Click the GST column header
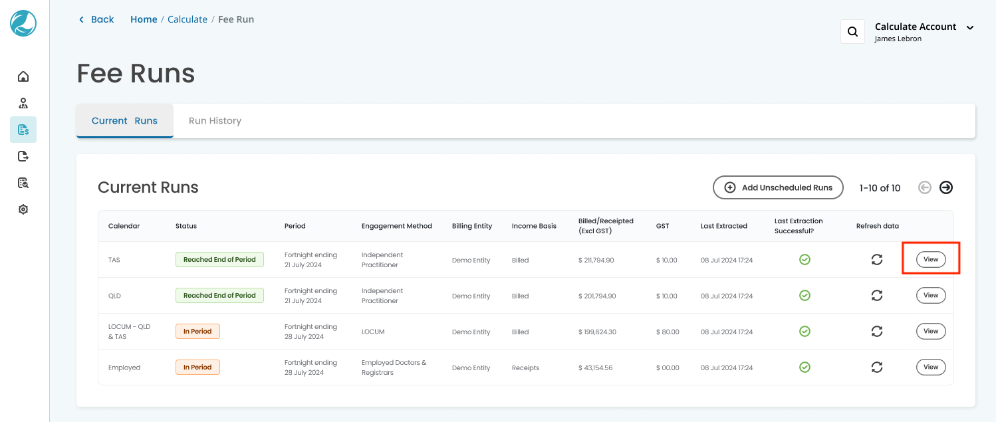Screen dimensions: 996x422 click(x=663, y=226)
